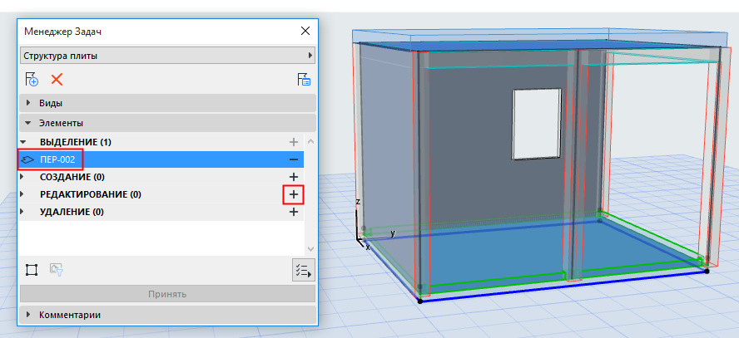
Task: Click the blue roof slab in 3D view
Action: coord(538,46)
